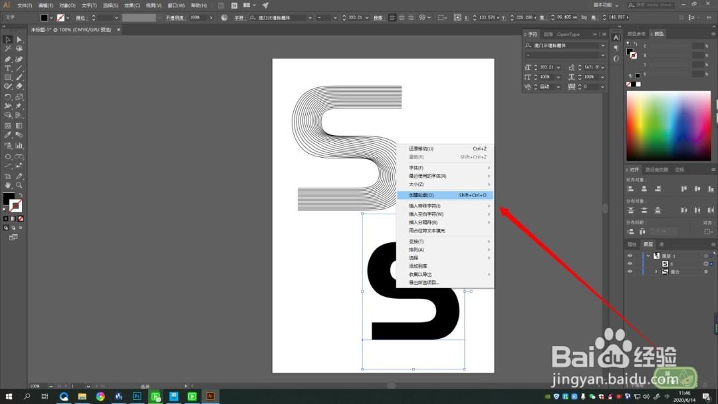Toggle visibility of layer 图层 1

click(x=630, y=256)
